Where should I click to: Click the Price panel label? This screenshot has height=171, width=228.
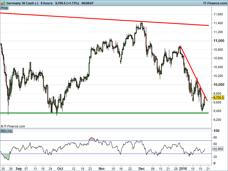point(4,8)
